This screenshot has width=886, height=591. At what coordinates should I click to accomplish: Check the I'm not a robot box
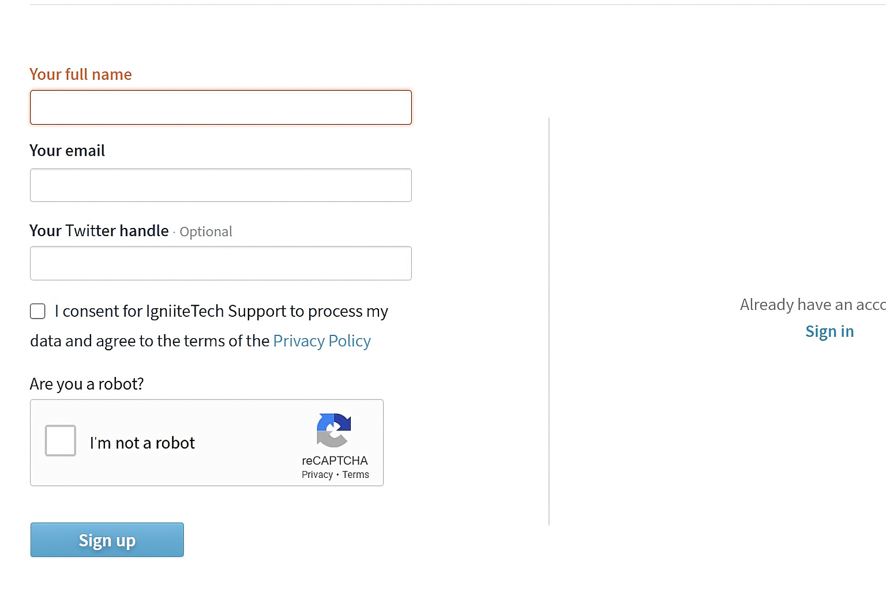(61, 440)
